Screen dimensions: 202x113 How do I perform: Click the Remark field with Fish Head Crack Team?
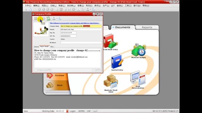[81, 30]
